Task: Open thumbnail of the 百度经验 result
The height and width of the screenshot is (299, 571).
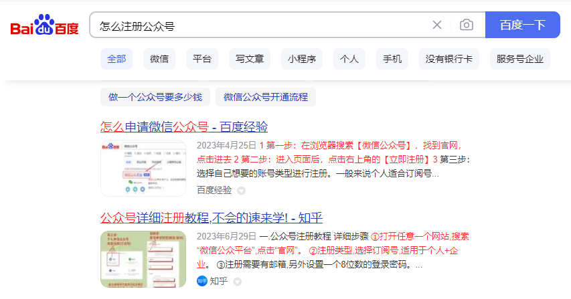Action: click(143, 168)
